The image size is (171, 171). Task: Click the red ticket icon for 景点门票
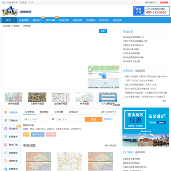[x=6, y=145]
